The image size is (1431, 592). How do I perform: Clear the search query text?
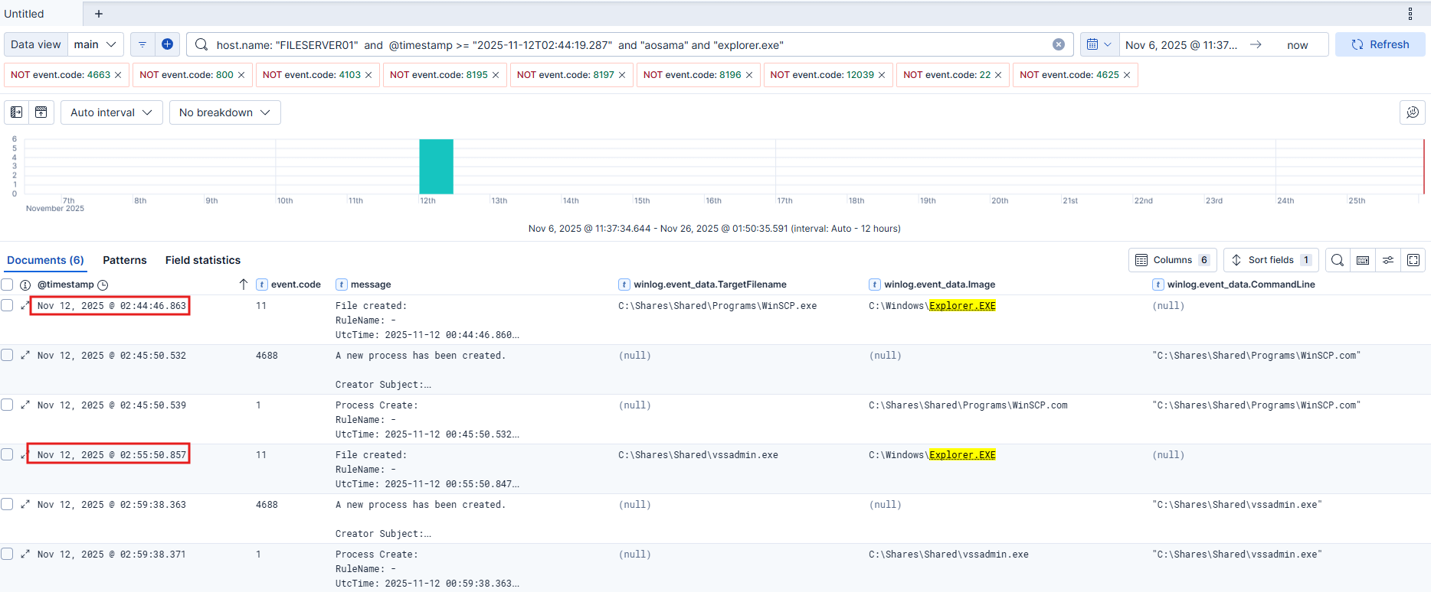point(1058,44)
